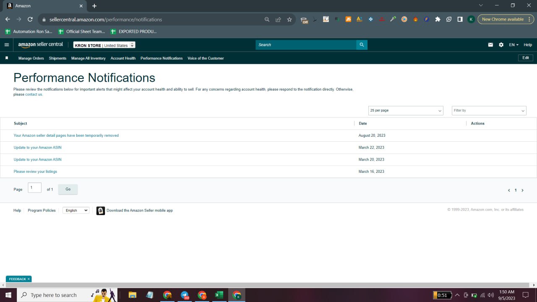537x302 pixels.
Task: Select the Amazon browser tab
Action: (44, 6)
